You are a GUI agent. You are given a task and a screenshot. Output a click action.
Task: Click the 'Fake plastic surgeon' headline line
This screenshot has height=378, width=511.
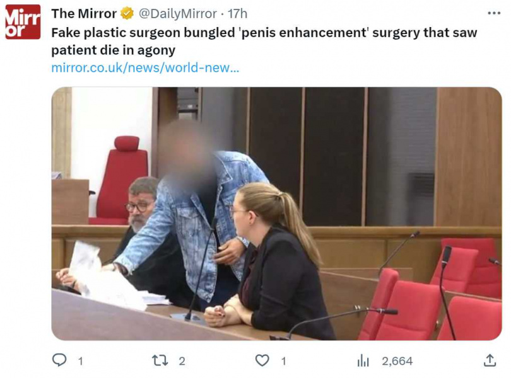pos(264,32)
